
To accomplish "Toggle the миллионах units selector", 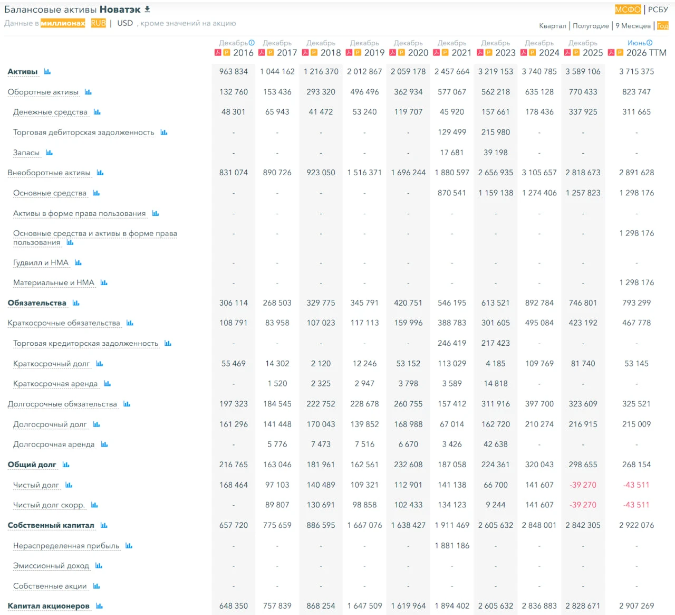I will point(63,23).
